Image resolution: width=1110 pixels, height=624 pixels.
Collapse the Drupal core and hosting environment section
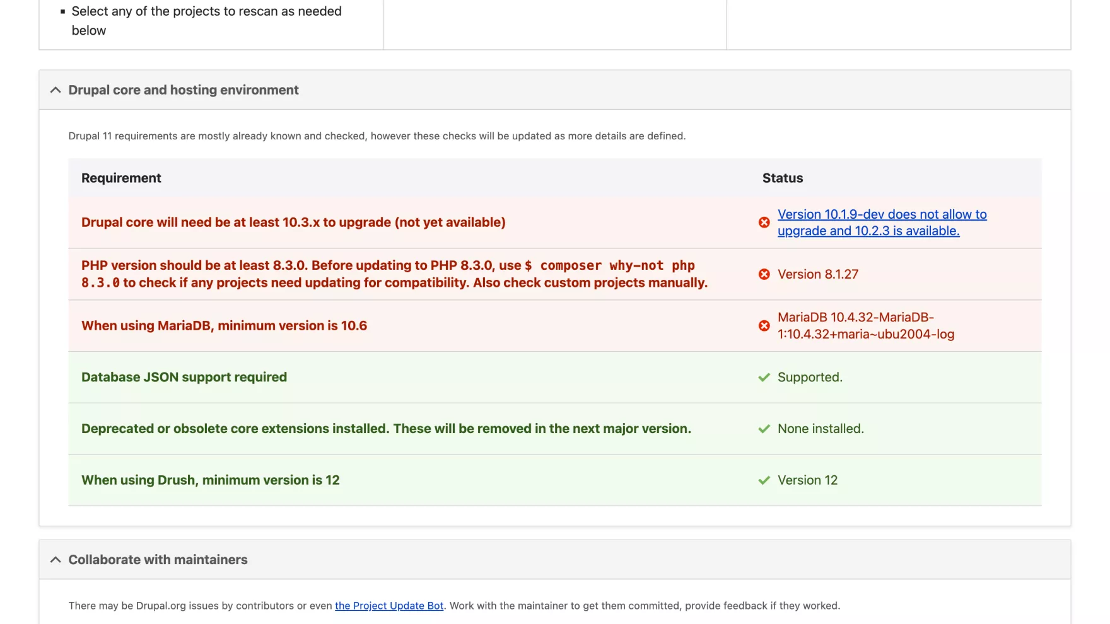56,90
